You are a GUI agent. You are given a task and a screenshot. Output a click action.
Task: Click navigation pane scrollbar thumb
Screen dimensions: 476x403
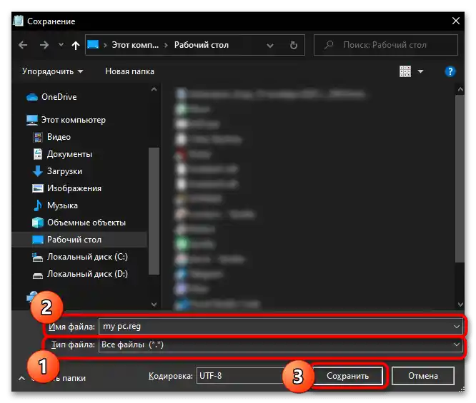154,211
